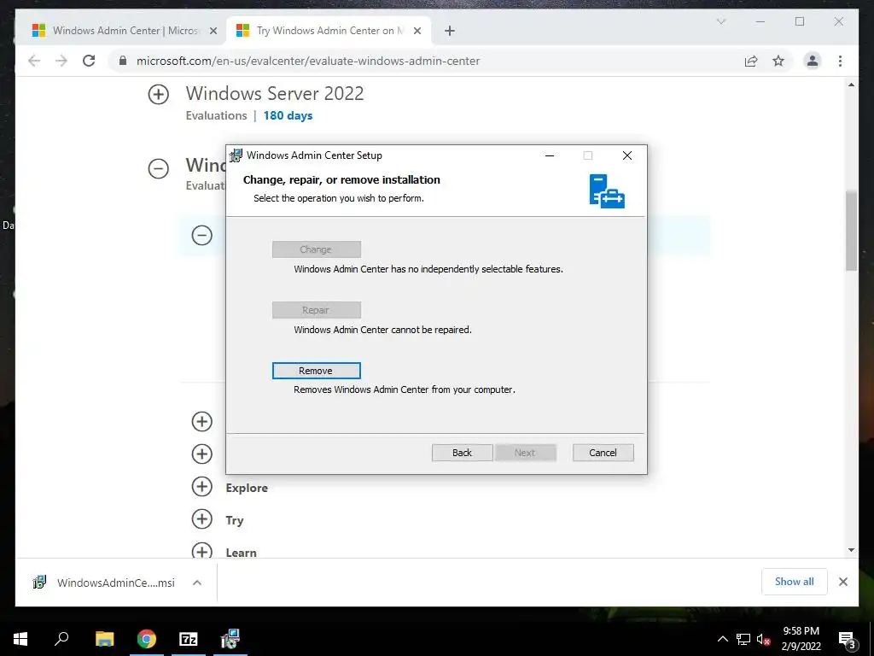Image resolution: width=874 pixels, height=656 pixels.
Task: Click the muted volume tray icon
Action: pyautogui.click(x=764, y=639)
